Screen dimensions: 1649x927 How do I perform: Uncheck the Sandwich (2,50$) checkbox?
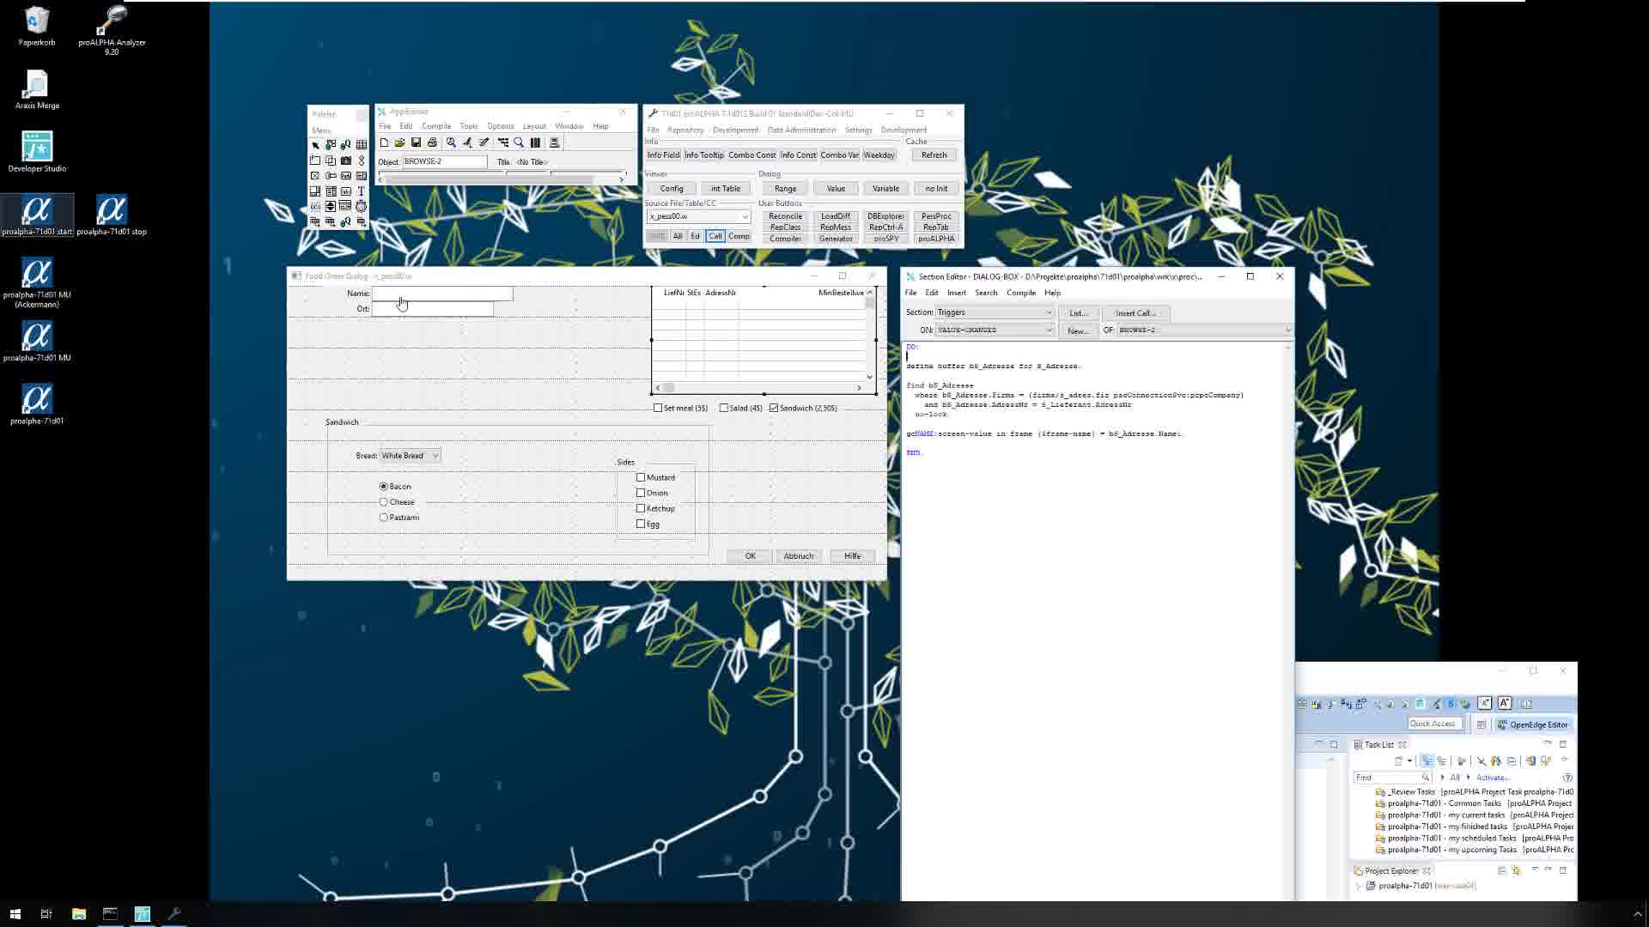coord(774,408)
